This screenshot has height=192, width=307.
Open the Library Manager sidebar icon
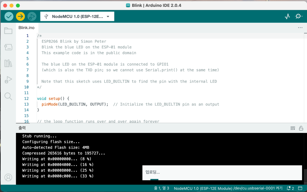tap(8, 63)
